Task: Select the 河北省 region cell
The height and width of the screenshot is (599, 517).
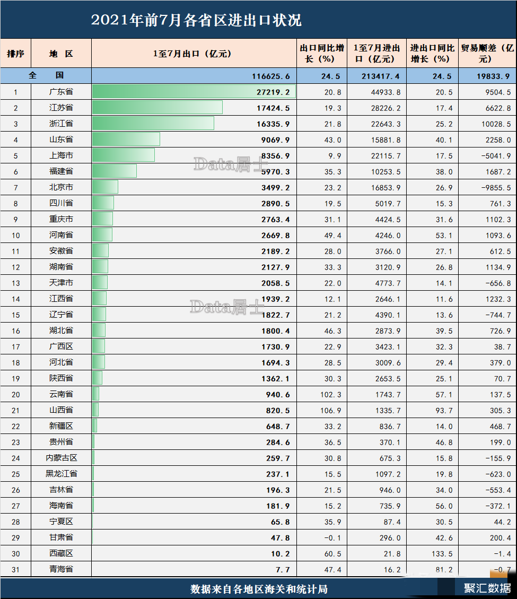Action: (x=61, y=362)
